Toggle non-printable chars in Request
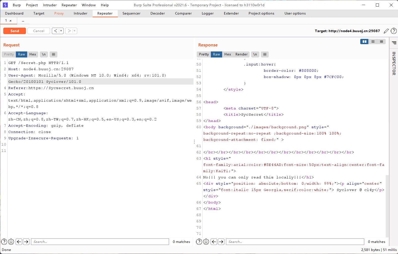The width and height of the screenshot is (398, 254). click(x=44, y=54)
